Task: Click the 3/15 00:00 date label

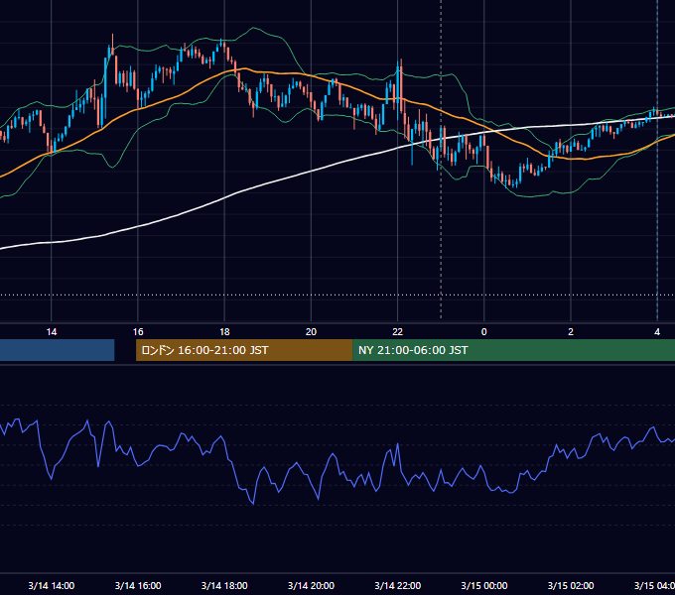Action: (483, 585)
